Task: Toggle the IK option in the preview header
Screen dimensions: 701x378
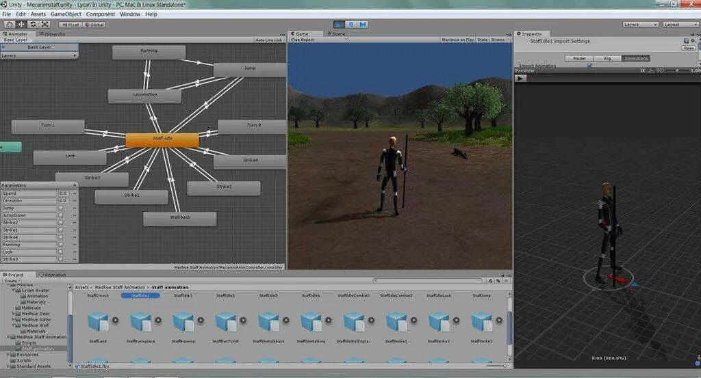Action: click(x=642, y=70)
